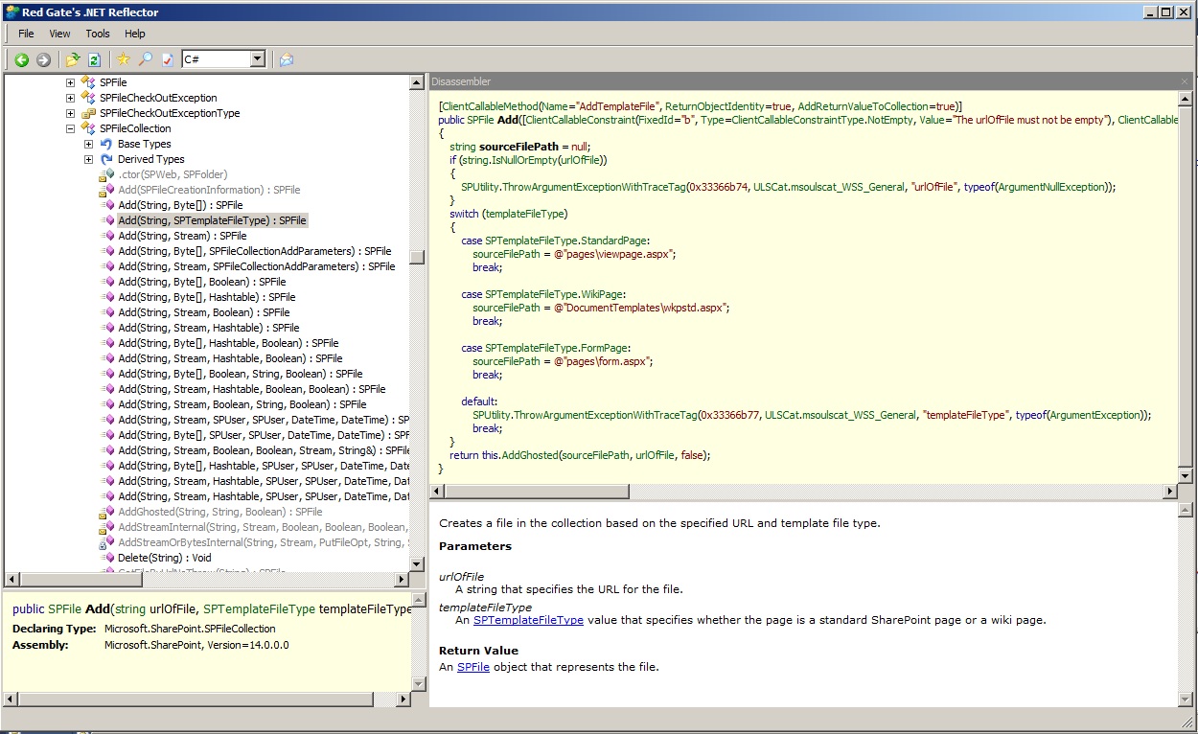The image size is (1198, 734).
Task: Click the envelope feedback icon in toolbar
Action: point(286,59)
